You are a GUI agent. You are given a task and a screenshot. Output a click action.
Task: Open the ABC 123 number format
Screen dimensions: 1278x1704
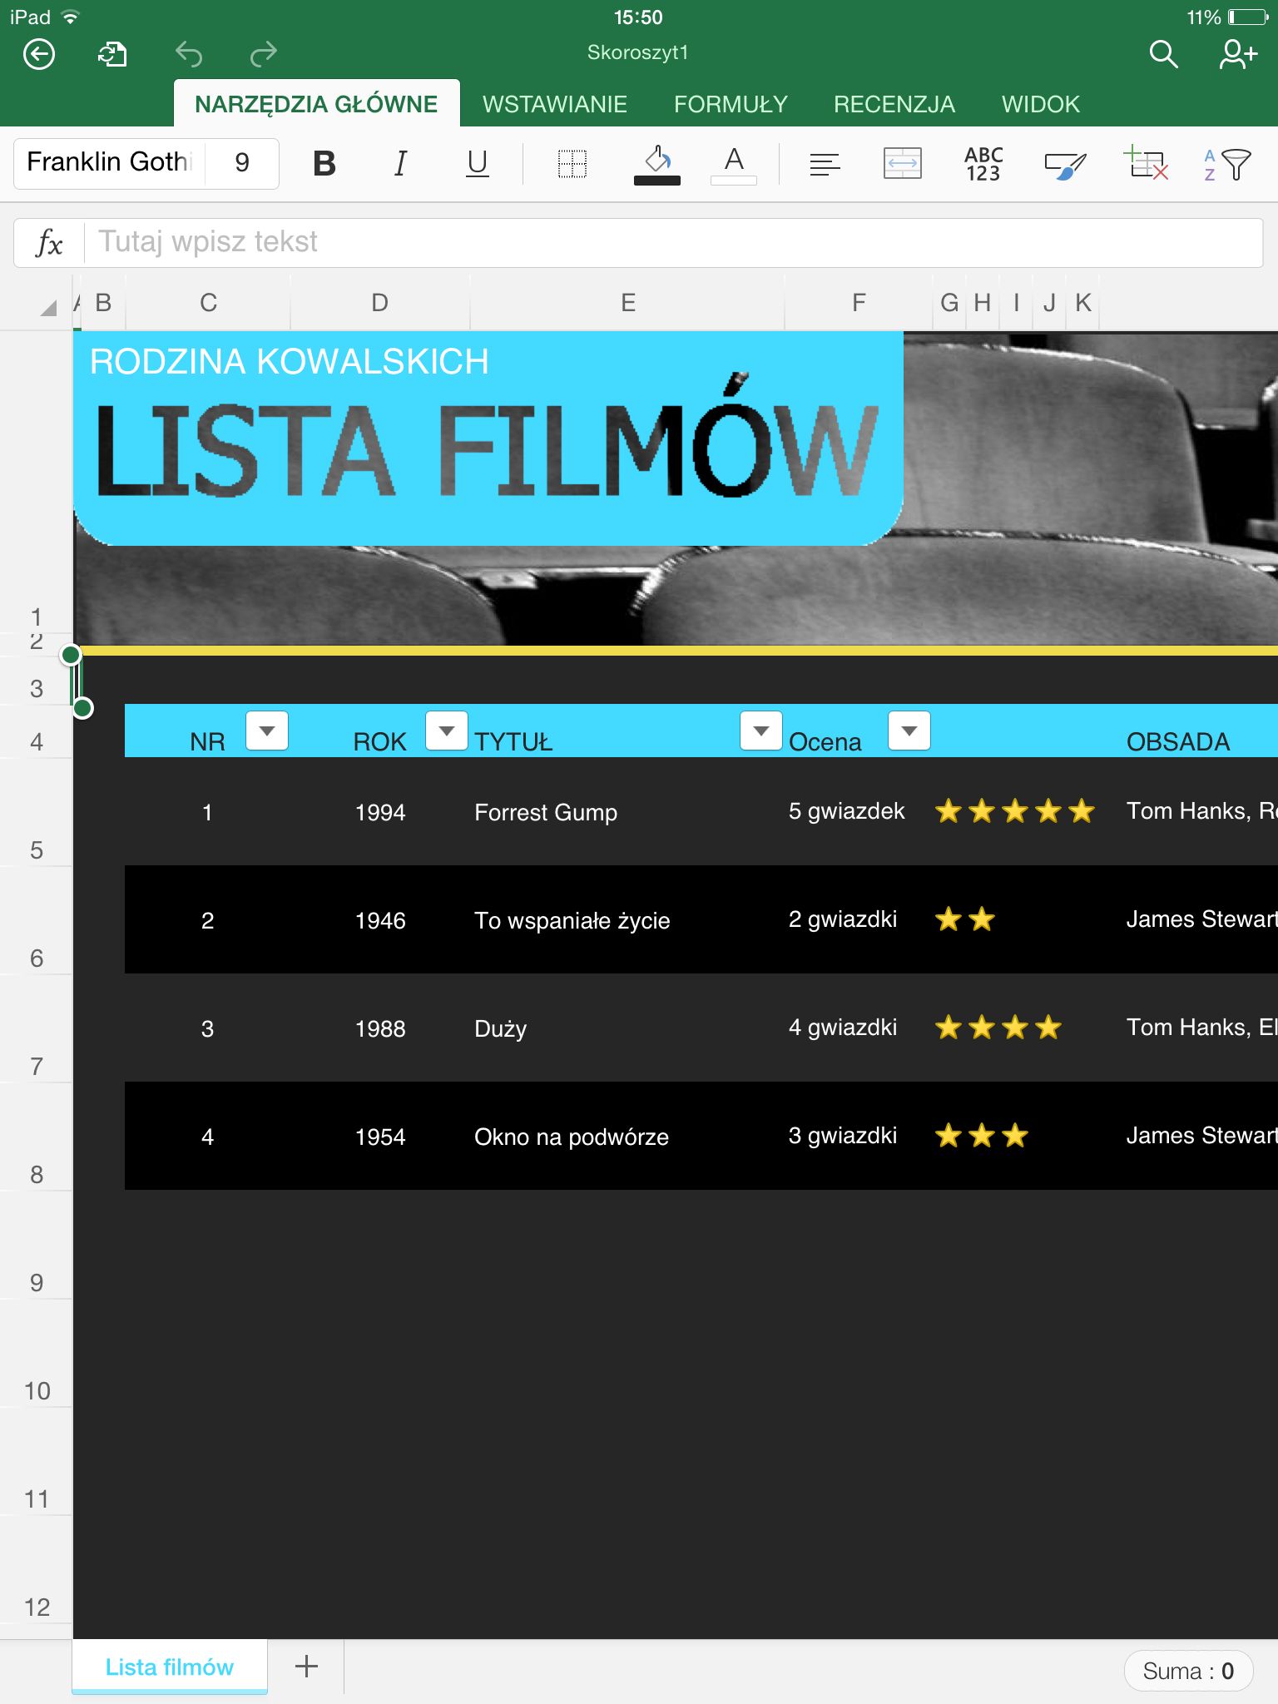click(x=983, y=164)
